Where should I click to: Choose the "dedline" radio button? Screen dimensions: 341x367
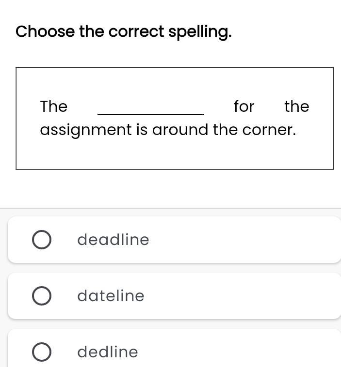(42, 352)
